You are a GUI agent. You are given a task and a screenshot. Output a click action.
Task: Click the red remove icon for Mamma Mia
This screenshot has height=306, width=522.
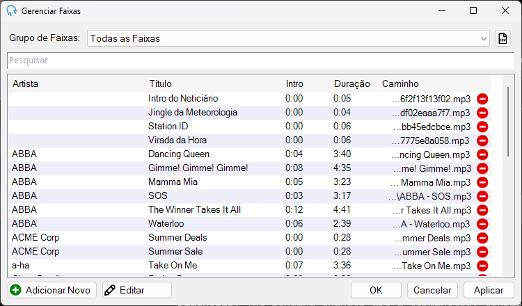(x=482, y=183)
